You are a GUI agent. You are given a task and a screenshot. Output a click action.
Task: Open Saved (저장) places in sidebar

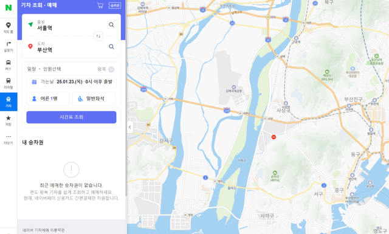[9, 120]
